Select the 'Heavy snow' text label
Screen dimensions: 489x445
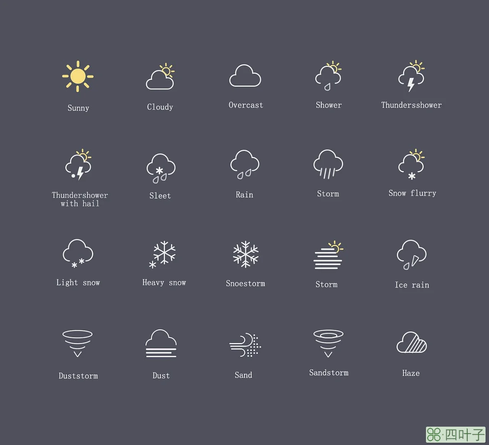(x=164, y=282)
